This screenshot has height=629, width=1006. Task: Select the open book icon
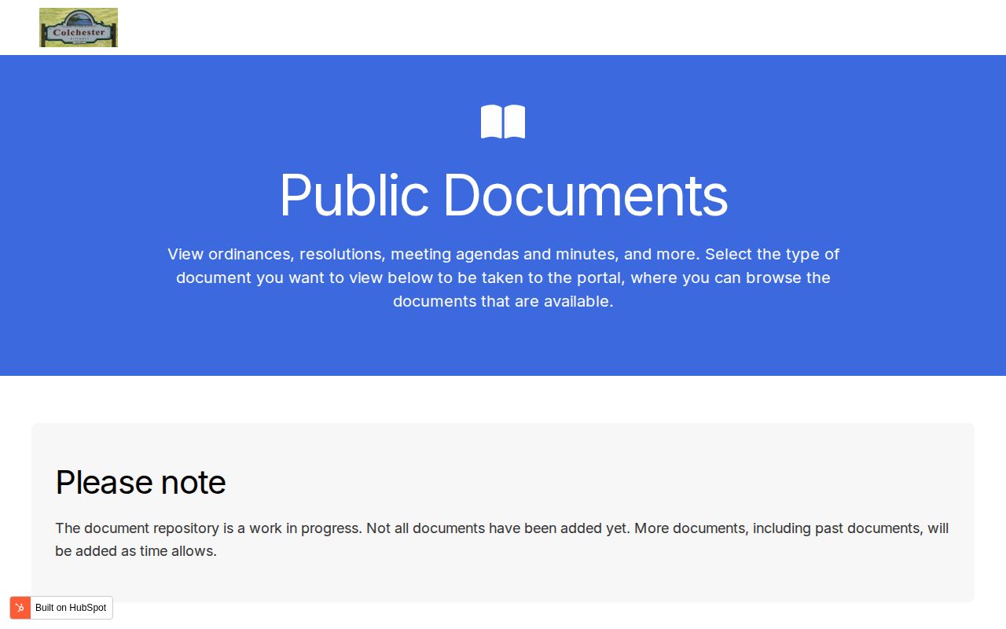[x=503, y=122]
